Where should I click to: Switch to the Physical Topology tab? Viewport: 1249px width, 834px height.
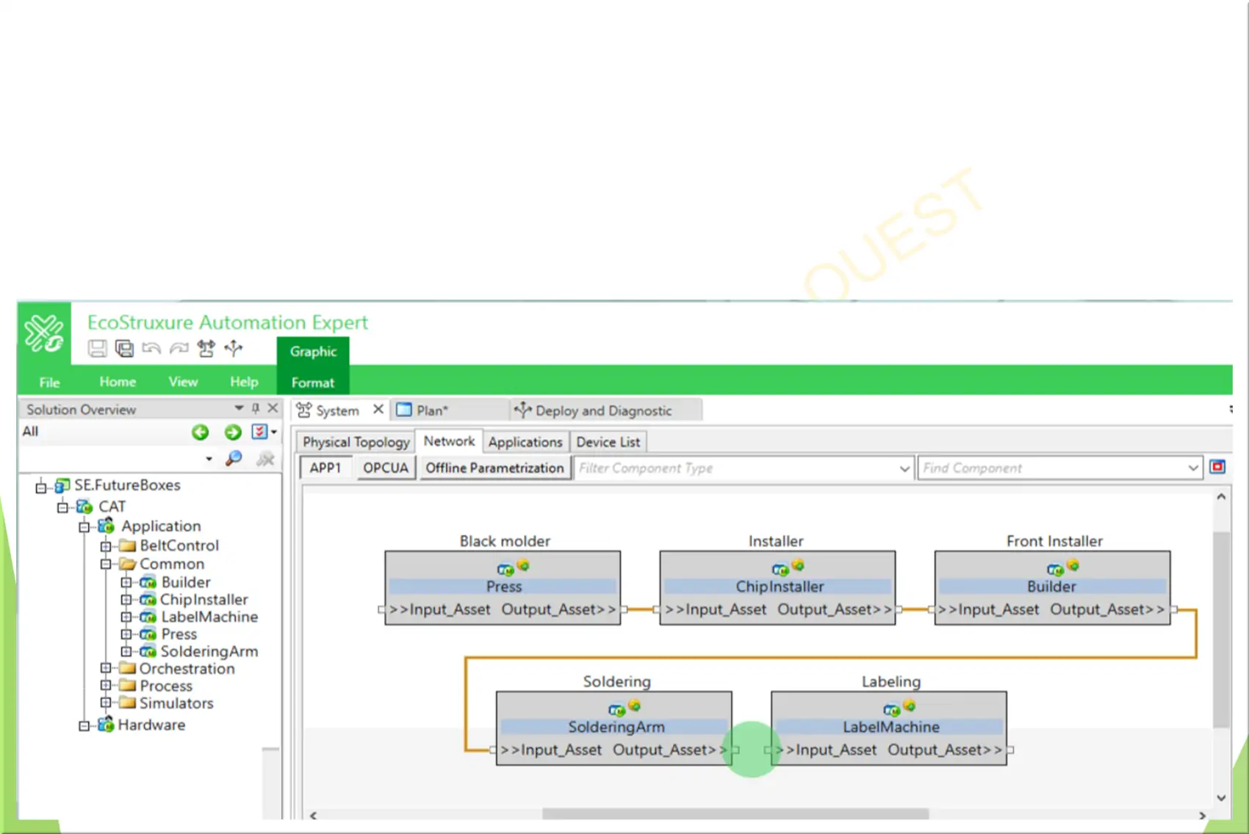[x=356, y=442]
